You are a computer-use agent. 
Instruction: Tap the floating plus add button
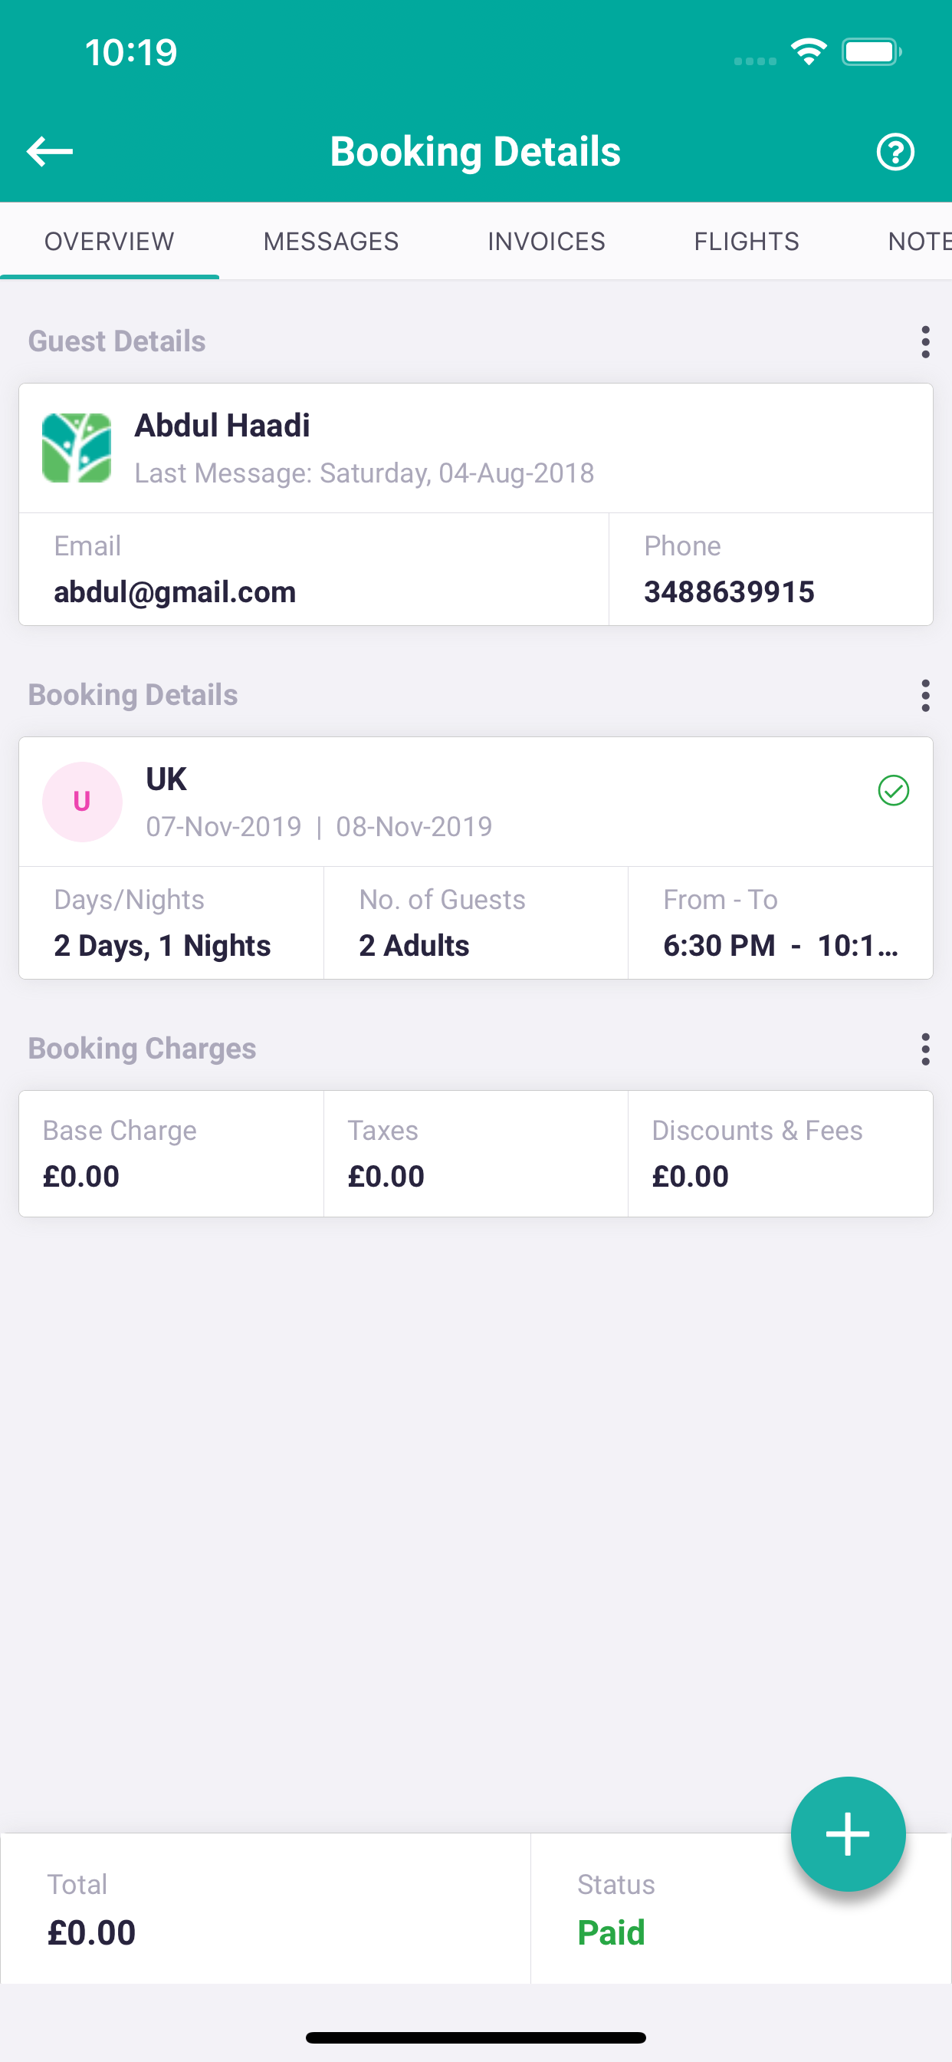(x=848, y=1834)
